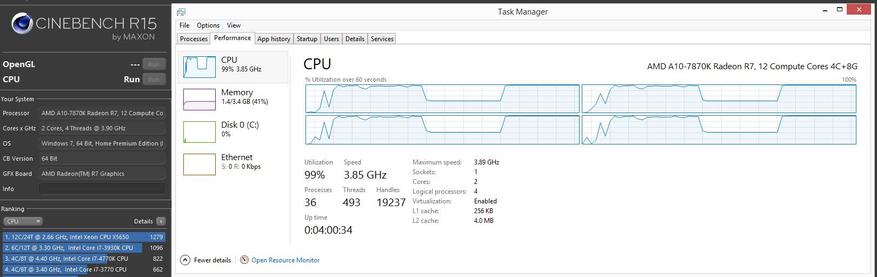Open the File menu
The image size is (877, 277).
pos(184,25)
